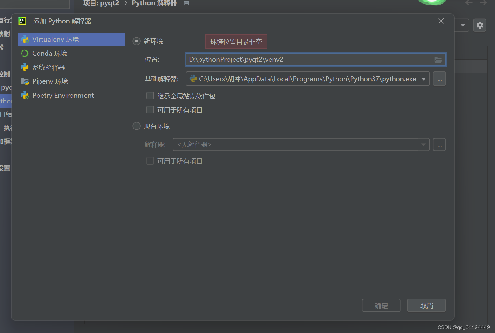This screenshot has width=495, height=333.
Task: Click the PyCharm logo in dialog title
Action: pyautogui.click(x=22, y=21)
